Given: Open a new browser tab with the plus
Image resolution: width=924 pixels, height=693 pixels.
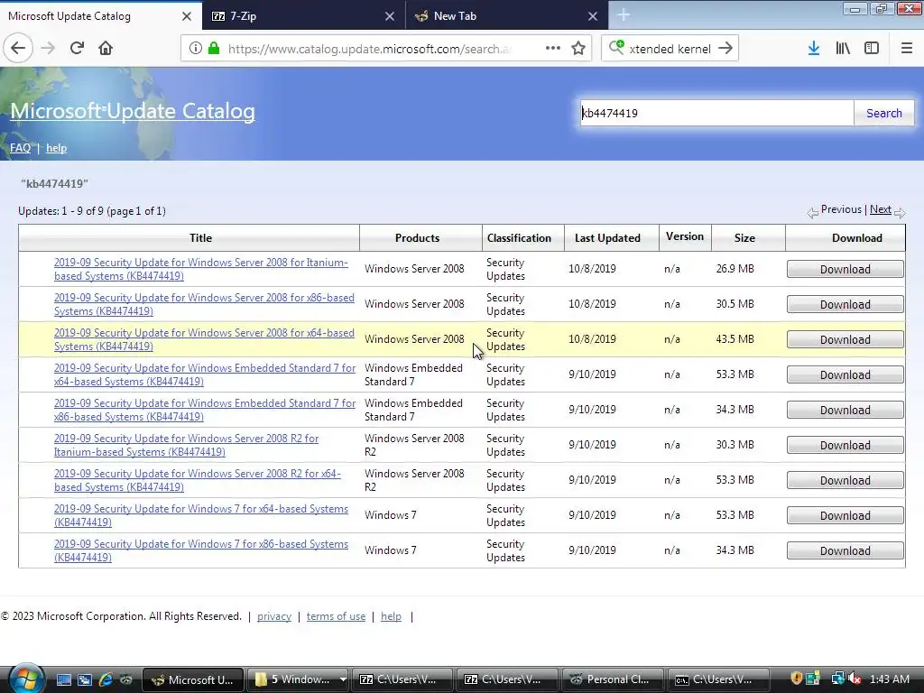Looking at the screenshot, I should point(624,16).
